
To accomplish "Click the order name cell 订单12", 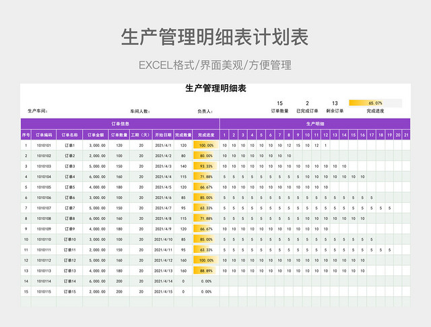I will [69, 260].
